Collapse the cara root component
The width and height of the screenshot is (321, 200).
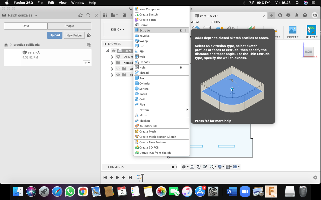[x=108, y=51]
